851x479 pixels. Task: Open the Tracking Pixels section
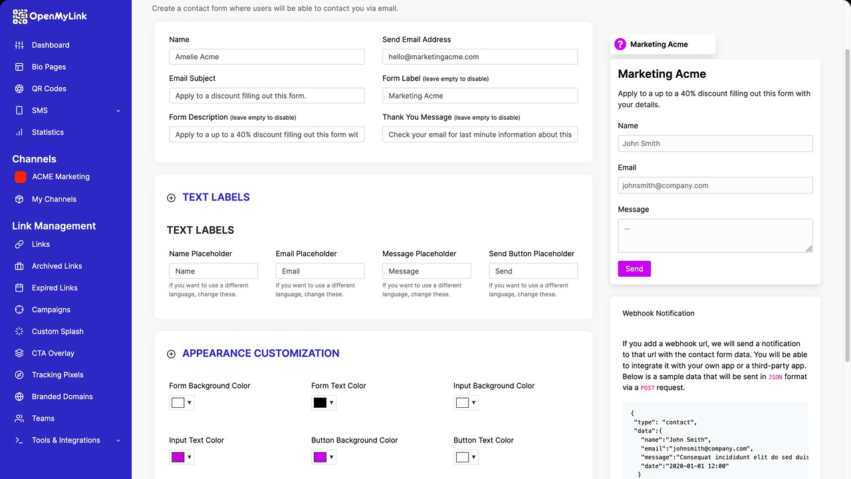pyautogui.click(x=57, y=375)
